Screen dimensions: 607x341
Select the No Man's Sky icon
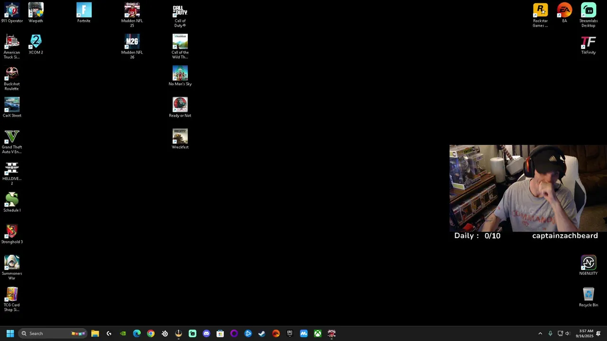pos(180,76)
